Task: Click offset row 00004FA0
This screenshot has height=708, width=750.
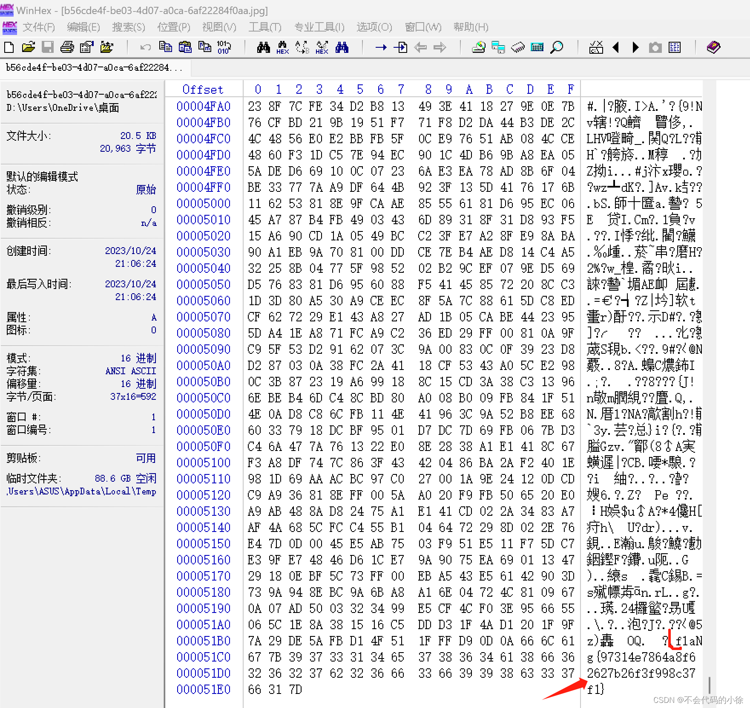Action: [x=204, y=106]
